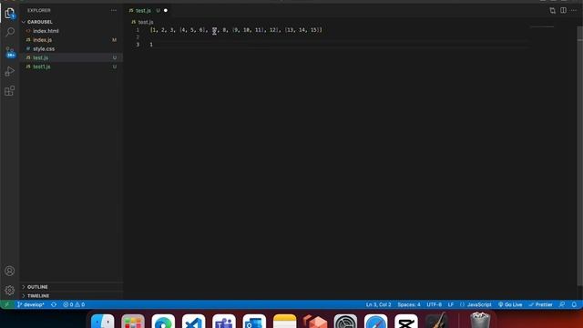
Task: Open the Run and Debug view
Action: pyautogui.click(x=10, y=71)
